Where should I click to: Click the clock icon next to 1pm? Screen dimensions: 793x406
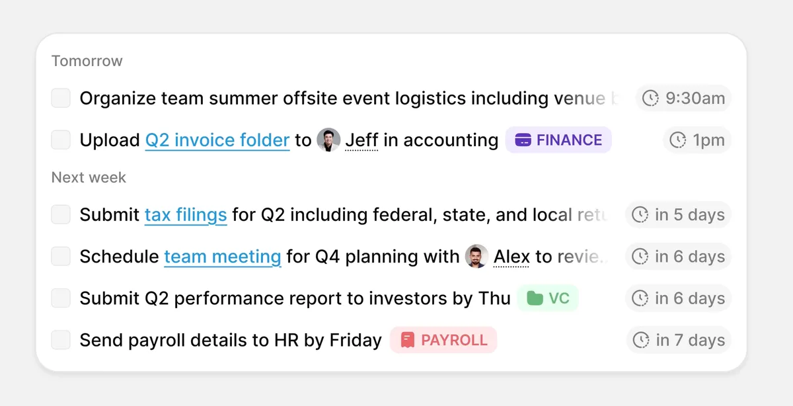pyautogui.click(x=678, y=140)
